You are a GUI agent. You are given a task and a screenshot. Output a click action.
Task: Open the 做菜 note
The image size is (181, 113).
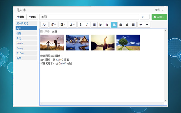[26, 58]
